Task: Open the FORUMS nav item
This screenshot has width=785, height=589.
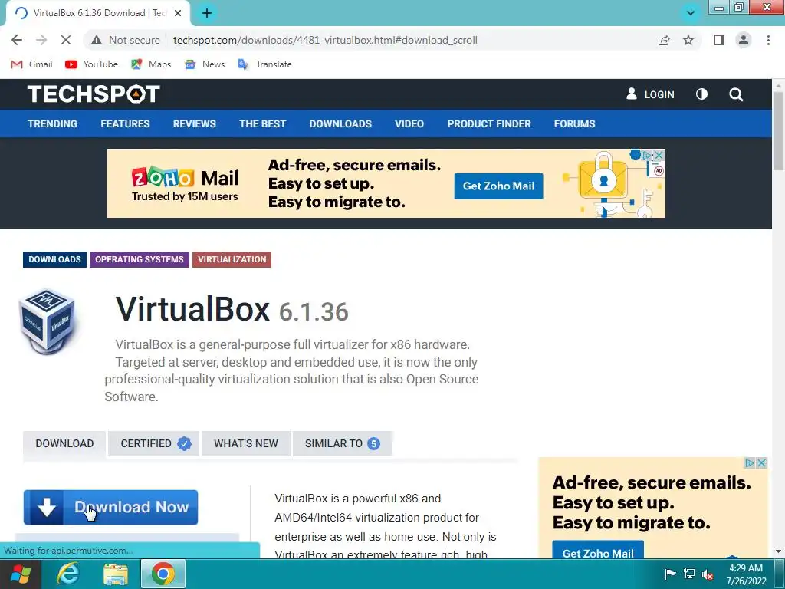Action: coord(575,123)
